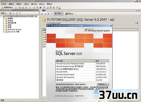Click the Save disk icon in main toolbar
Viewport: 141px width, 102px height.
pos(37,7)
